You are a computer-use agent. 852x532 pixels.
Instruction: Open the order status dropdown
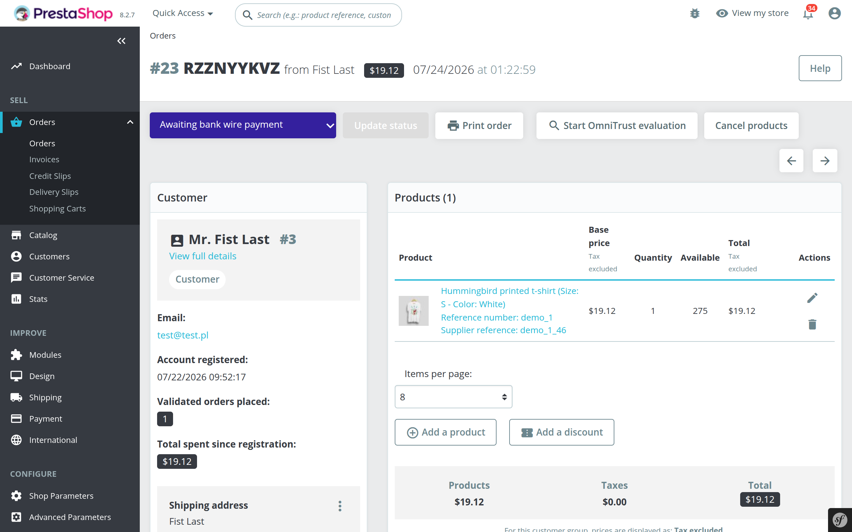tap(243, 125)
